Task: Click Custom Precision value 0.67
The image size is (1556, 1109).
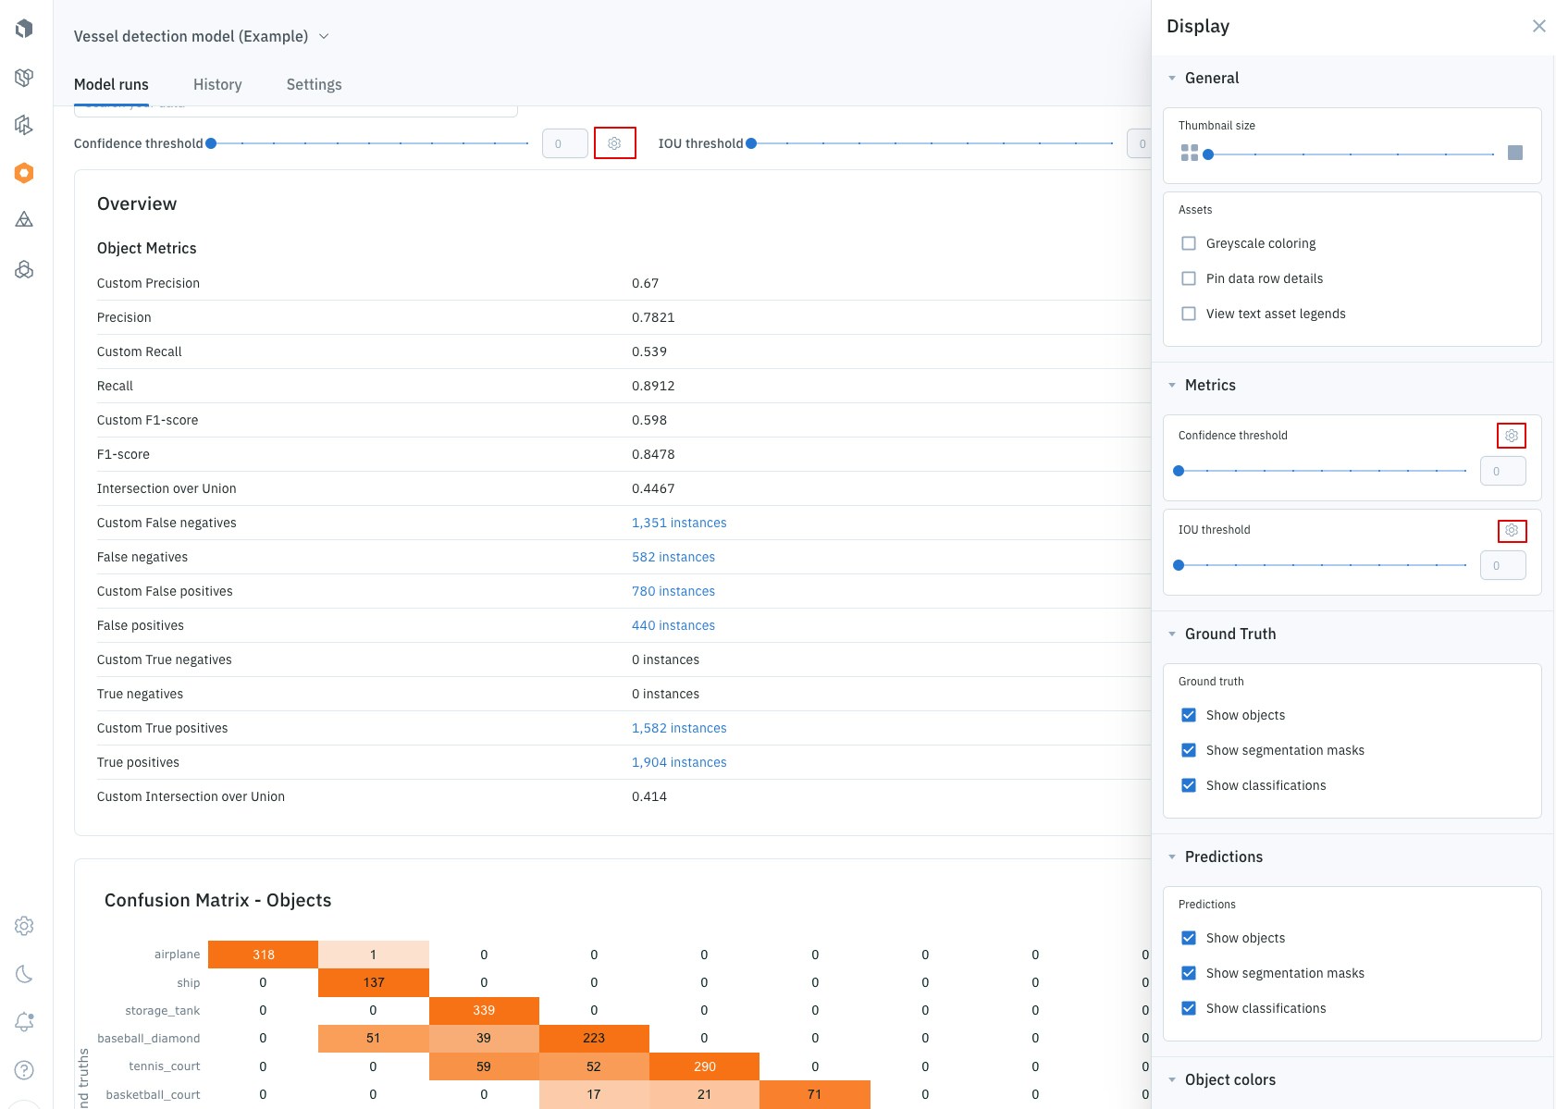Action: [x=646, y=283]
